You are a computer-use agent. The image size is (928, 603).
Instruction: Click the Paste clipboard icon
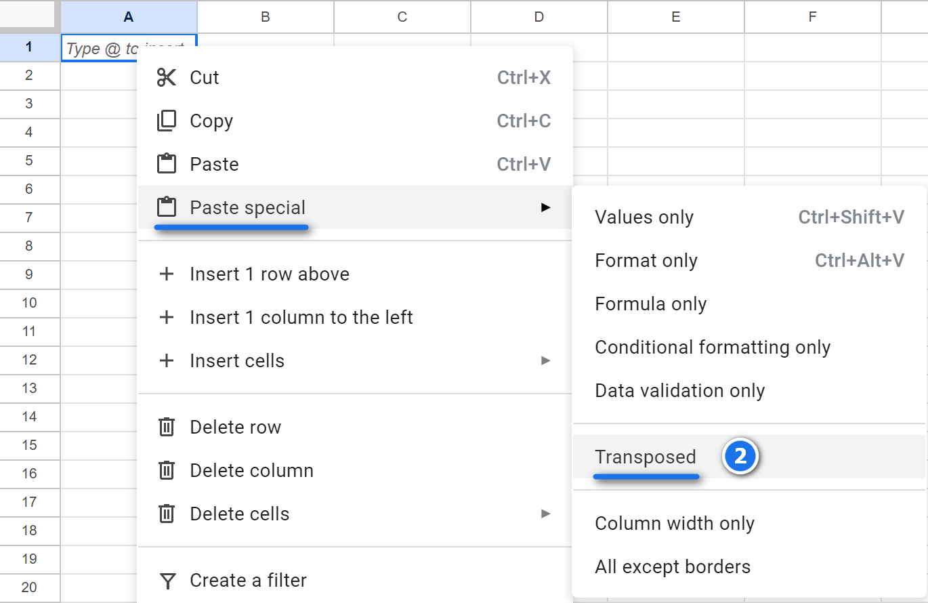[x=166, y=164]
